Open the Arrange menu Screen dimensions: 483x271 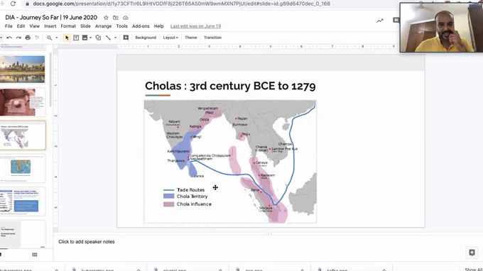coord(103,26)
